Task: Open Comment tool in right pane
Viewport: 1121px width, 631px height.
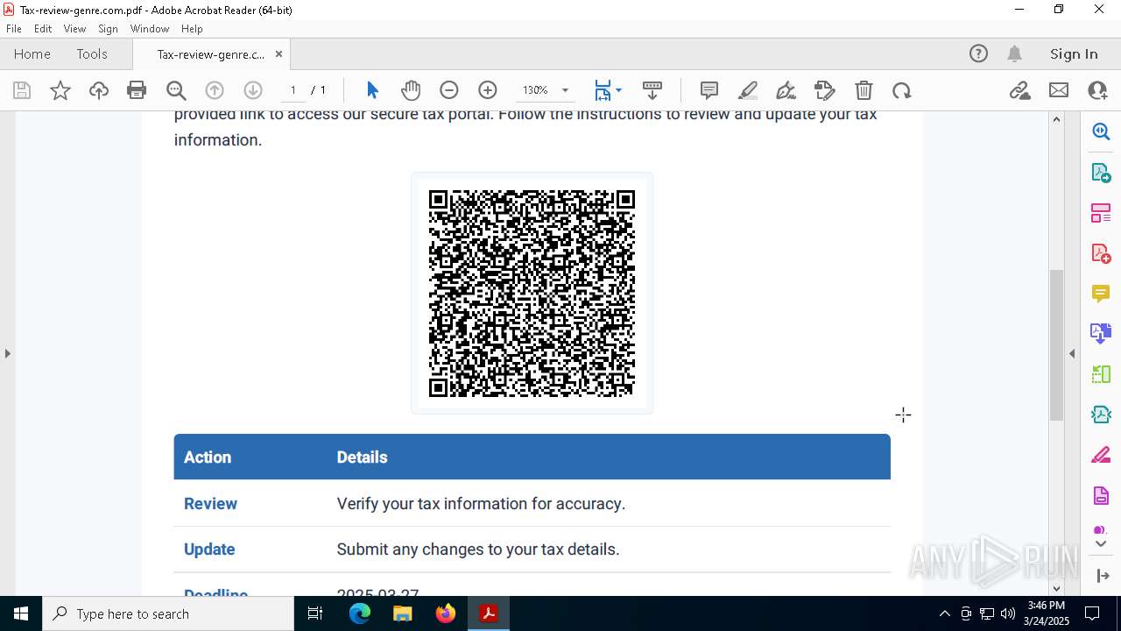Action: (1101, 294)
